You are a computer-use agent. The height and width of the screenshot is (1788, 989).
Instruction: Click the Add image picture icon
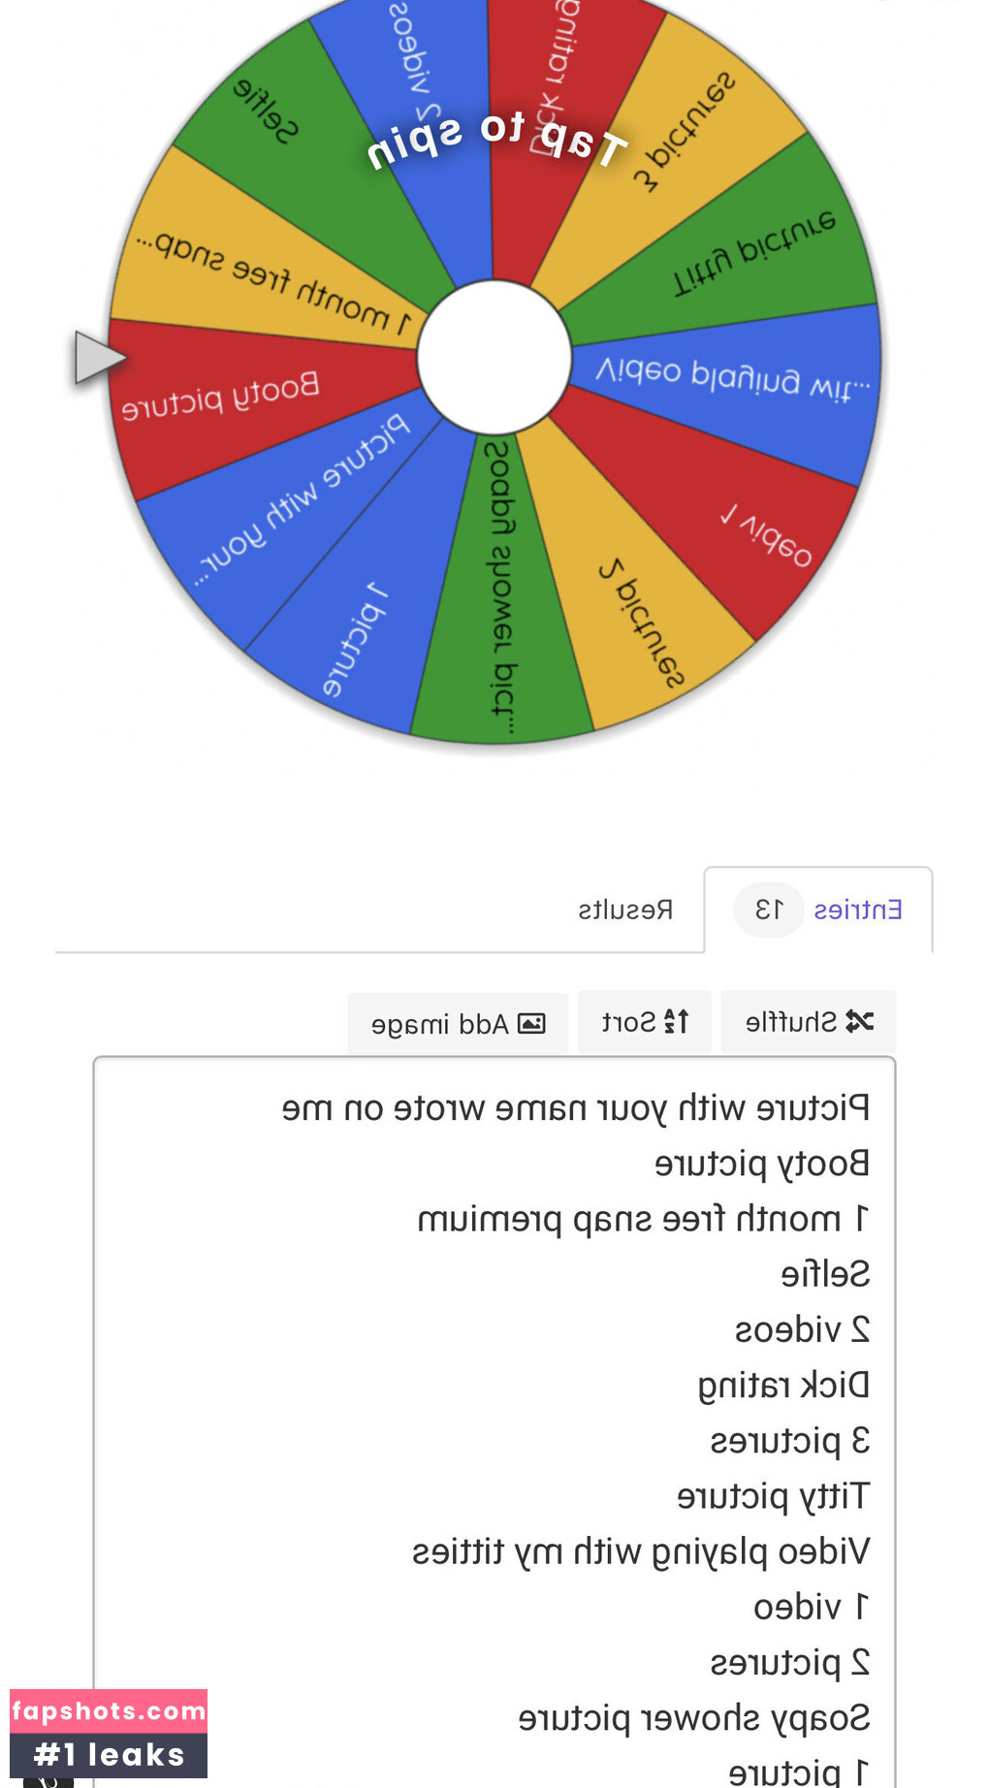pyautogui.click(x=531, y=1024)
